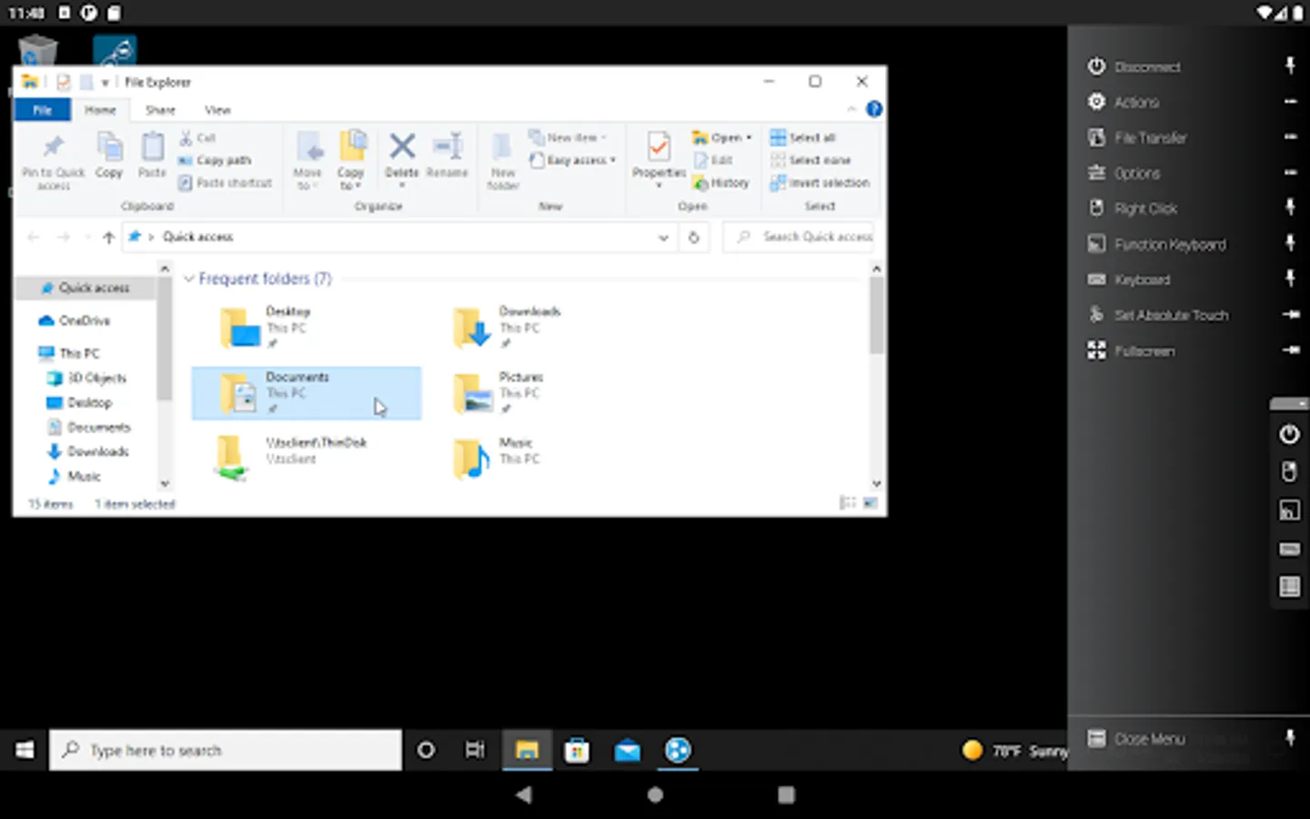Click the Disconnect power icon in menu
The height and width of the screenshot is (819, 1310).
click(1096, 66)
